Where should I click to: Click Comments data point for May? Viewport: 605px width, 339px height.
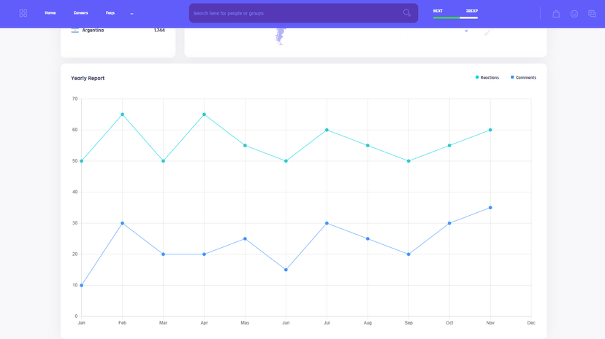pyautogui.click(x=245, y=239)
